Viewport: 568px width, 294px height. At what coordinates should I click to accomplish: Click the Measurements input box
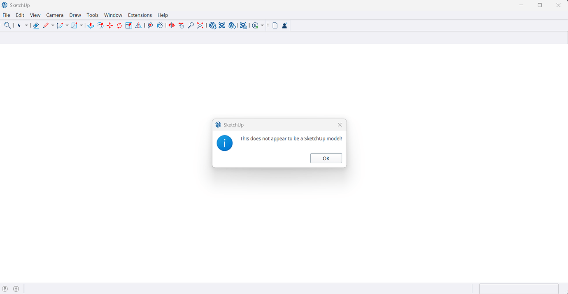(x=518, y=289)
